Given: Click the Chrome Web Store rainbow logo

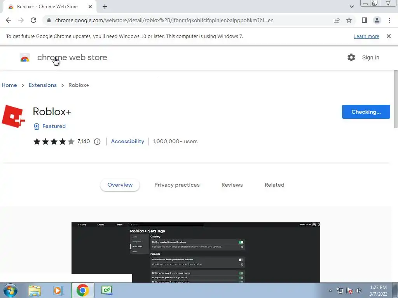Looking at the screenshot, I should pyautogui.click(x=25, y=58).
